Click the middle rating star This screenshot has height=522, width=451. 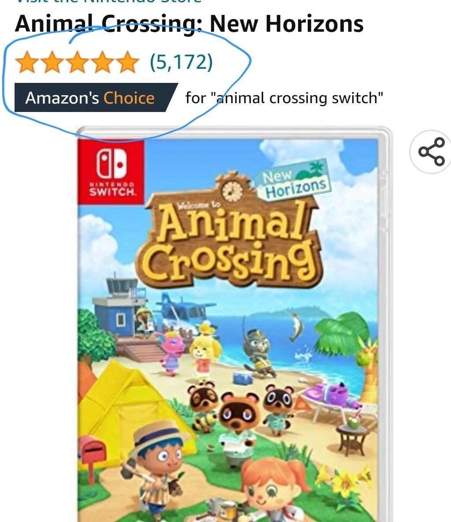click(x=77, y=62)
